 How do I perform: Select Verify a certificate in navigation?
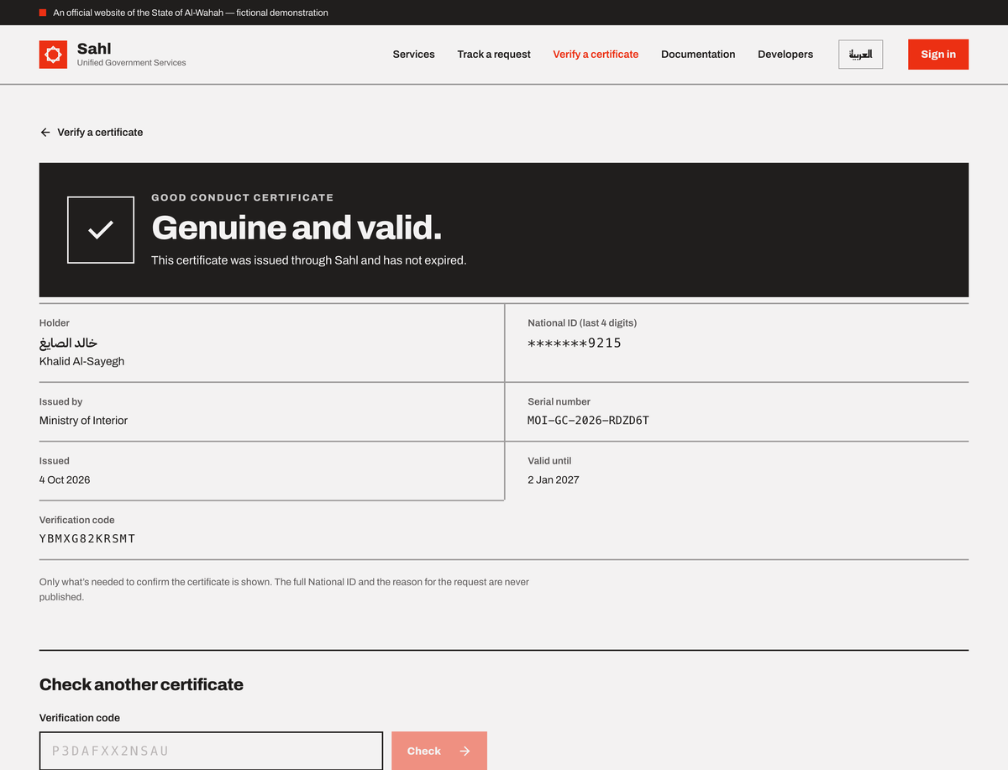tap(596, 55)
